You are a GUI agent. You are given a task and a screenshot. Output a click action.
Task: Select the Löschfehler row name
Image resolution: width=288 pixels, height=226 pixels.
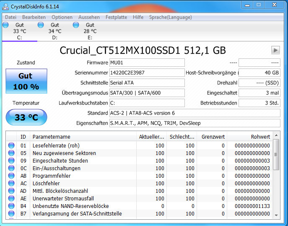coord(46,183)
